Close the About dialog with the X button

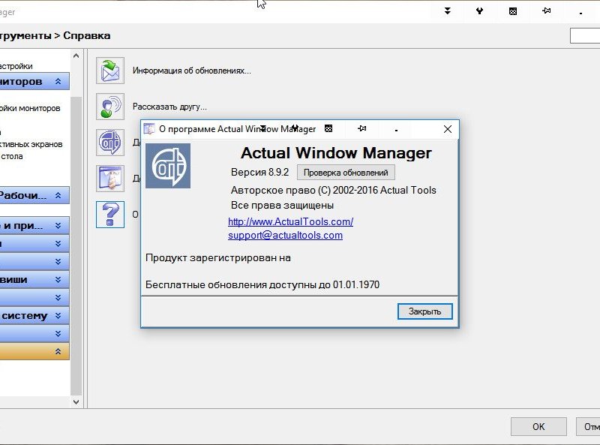(x=448, y=129)
